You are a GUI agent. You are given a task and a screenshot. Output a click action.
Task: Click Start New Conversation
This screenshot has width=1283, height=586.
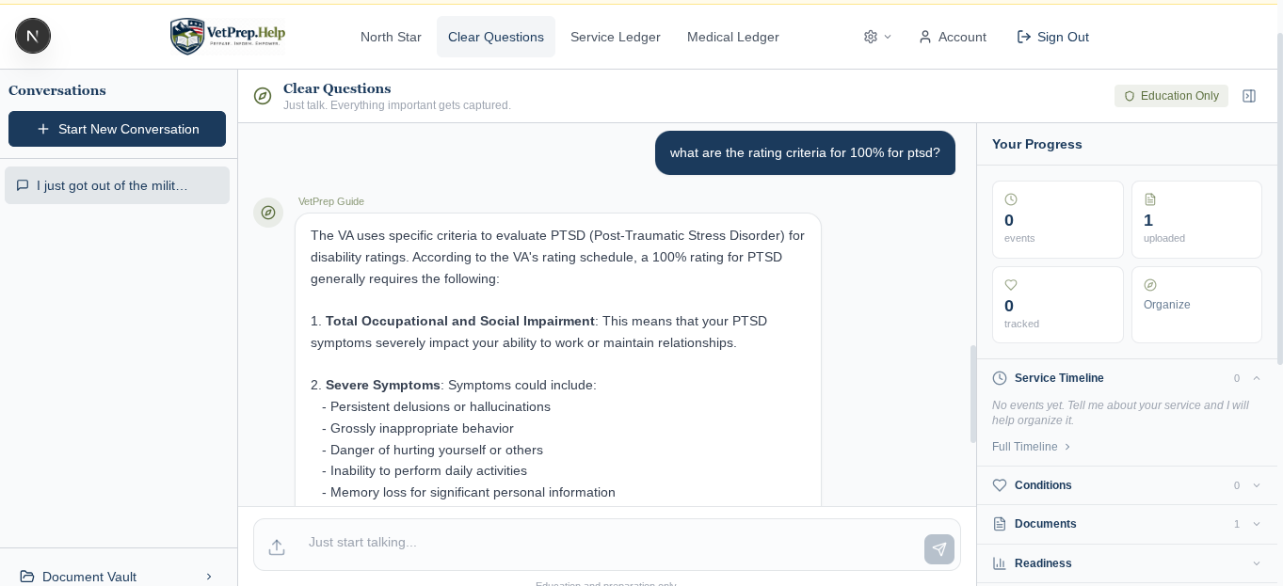click(x=117, y=129)
